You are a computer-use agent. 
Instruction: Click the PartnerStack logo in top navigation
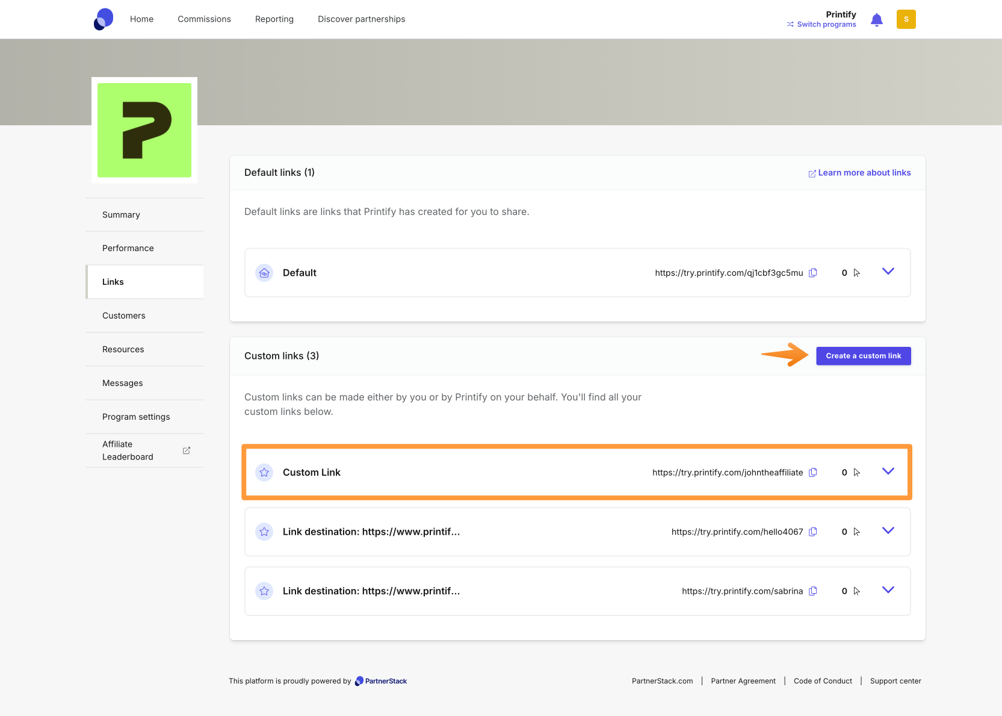point(104,19)
